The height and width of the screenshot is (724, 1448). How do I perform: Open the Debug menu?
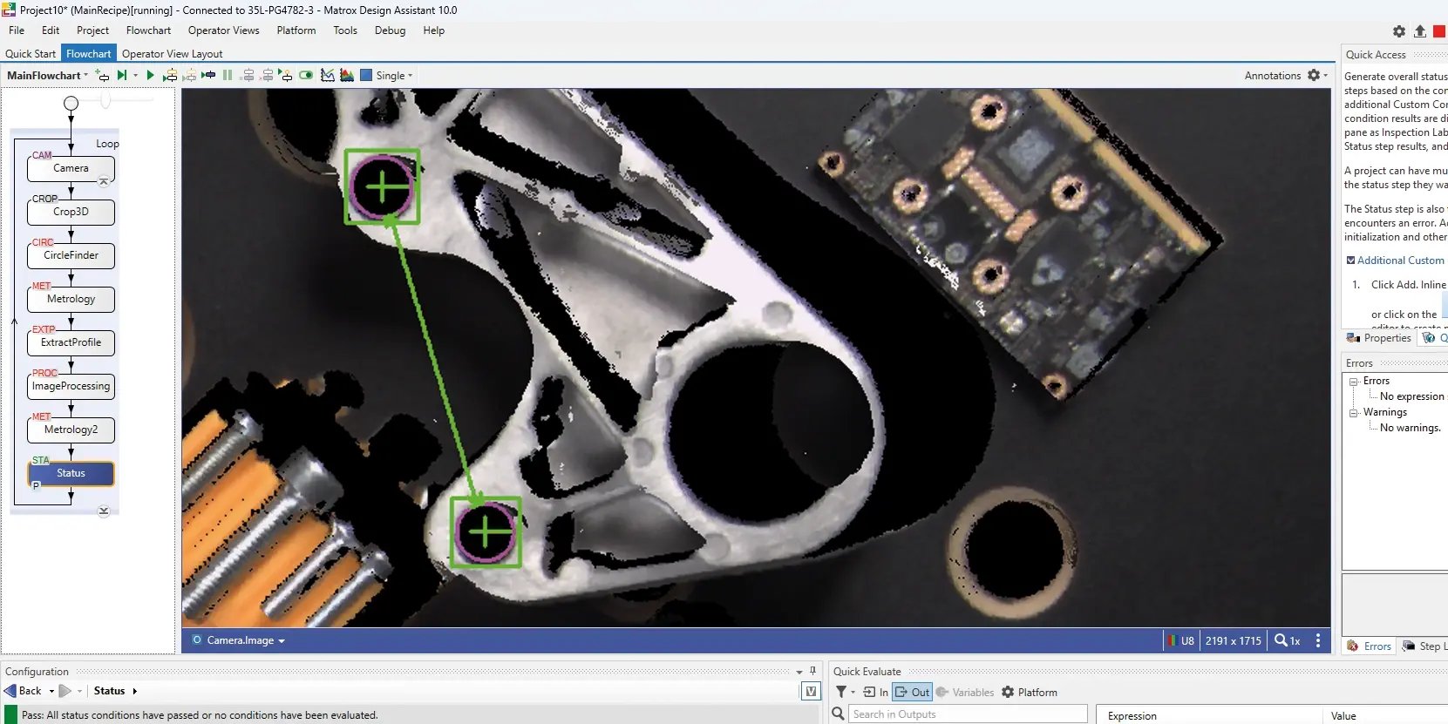coord(390,30)
